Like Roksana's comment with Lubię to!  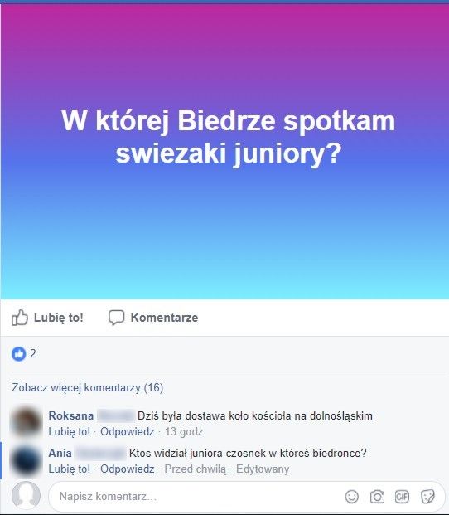(x=70, y=431)
